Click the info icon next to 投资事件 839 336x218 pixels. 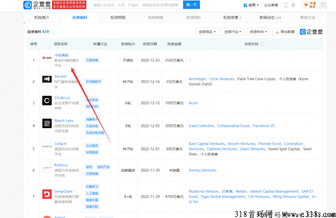coord(52,32)
